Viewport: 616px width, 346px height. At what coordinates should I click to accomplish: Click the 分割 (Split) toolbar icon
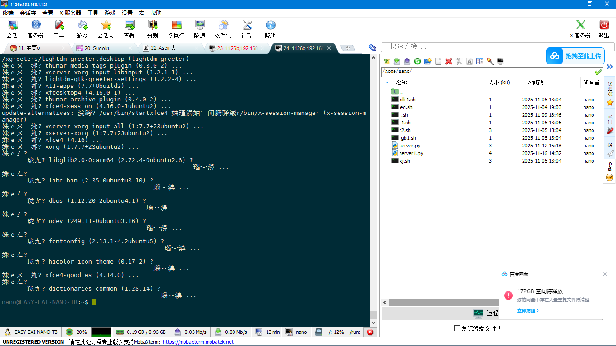(x=153, y=29)
